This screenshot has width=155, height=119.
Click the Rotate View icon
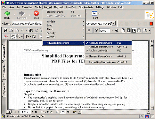point(145,30)
